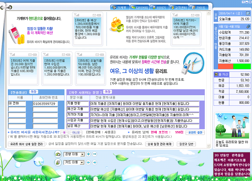Screen dimensions: 252x181
Task: Click message field starting 이번달 현재 지출은
Action: tap(145, 126)
